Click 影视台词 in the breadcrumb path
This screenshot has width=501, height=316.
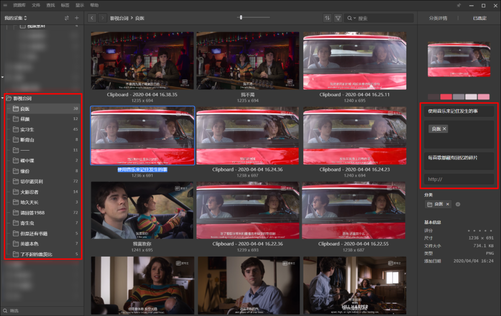click(119, 18)
